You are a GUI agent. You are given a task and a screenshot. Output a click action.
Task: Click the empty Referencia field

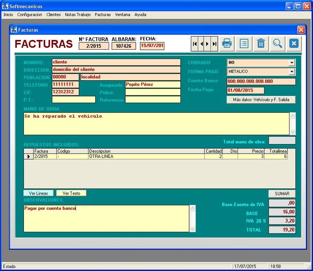[x=153, y=99]
